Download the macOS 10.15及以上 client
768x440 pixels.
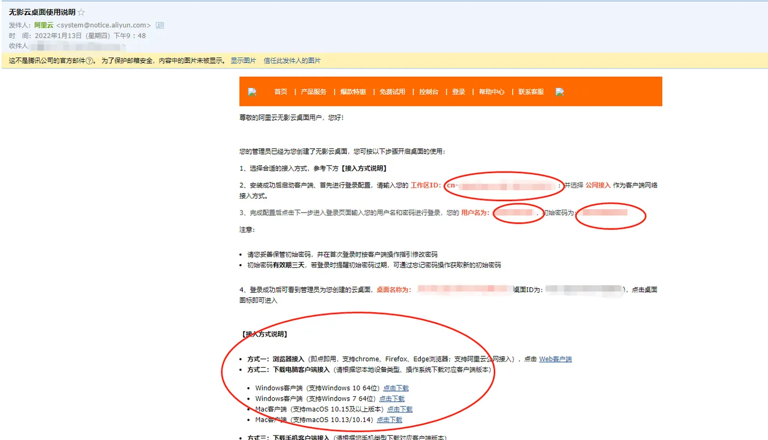[400, 409]
